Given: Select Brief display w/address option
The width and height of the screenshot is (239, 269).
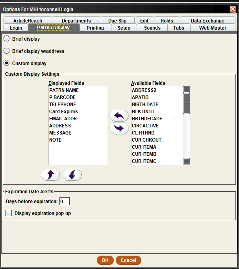Looking at the screenshot, I should 7,51.
